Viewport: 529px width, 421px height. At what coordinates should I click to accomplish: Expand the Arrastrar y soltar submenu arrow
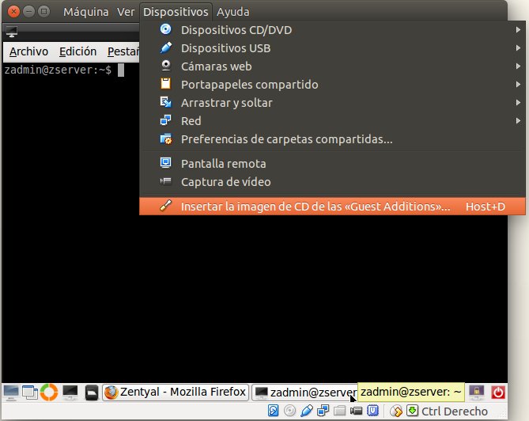(518, 102)
